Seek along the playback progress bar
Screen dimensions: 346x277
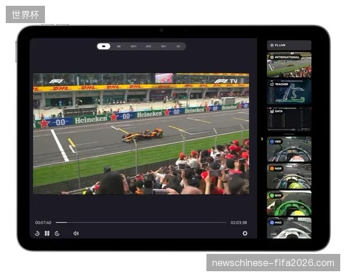(x=141, y=222)
